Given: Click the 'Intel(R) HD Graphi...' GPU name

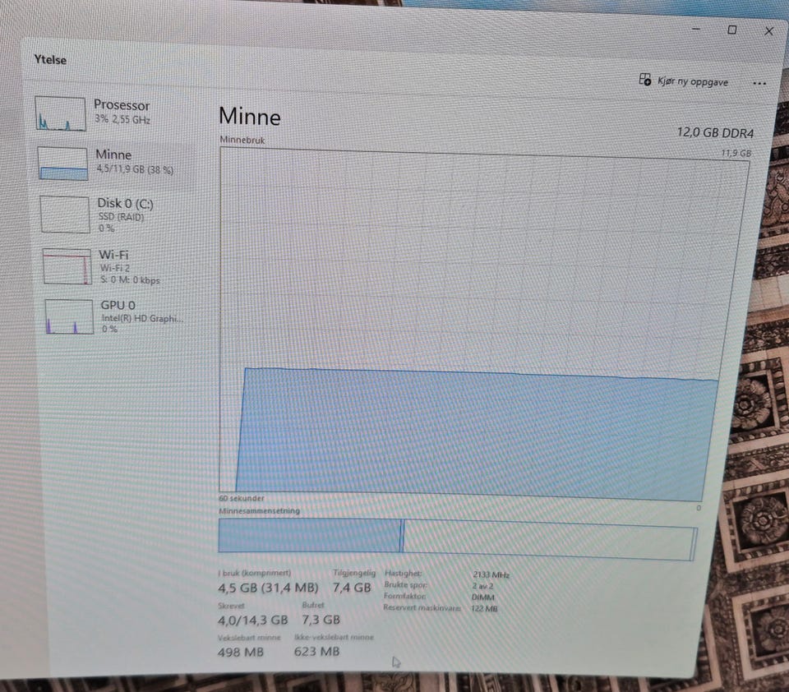Looking at the screenshot, I should pyautogui.click(x=142, y=319).
